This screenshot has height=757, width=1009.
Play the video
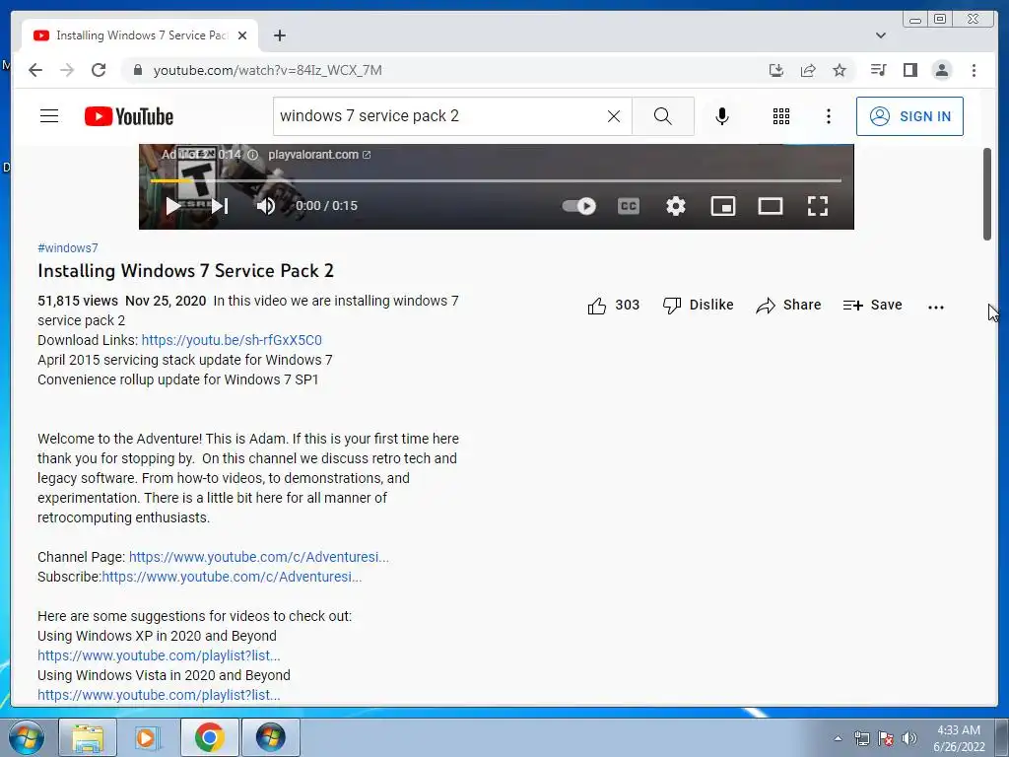coord(172,206)
